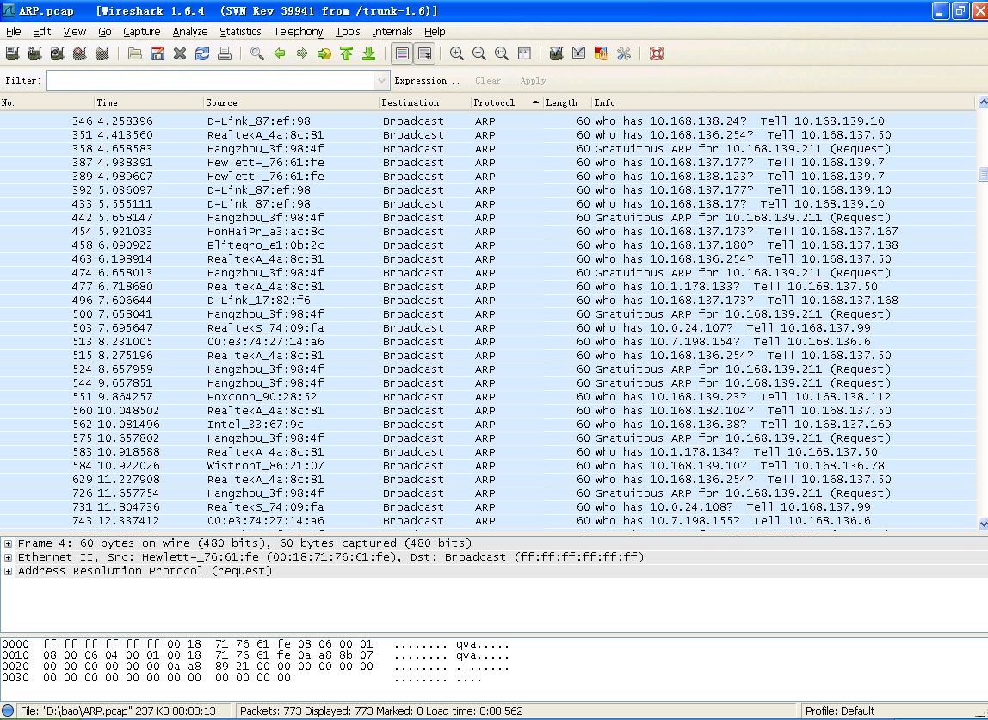
Task: Open the Analyze menu
Action: (x=189, y=32)
